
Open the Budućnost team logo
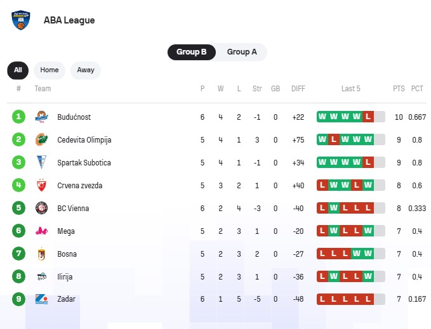point(42,117)
